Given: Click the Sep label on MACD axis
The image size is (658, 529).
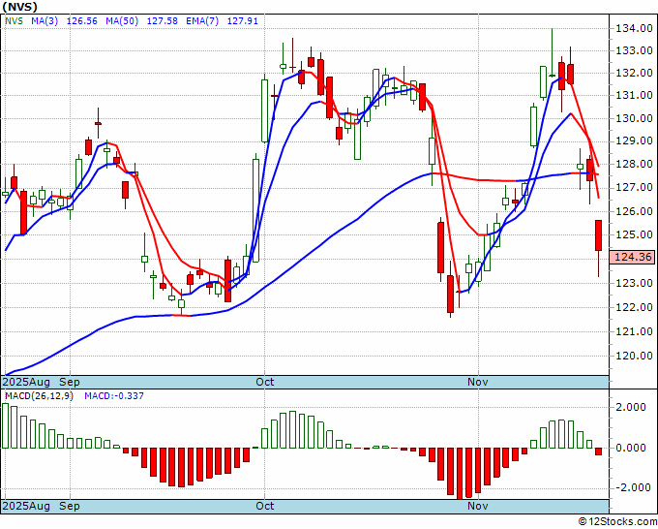Looking at the screenshot, I should [70, 506].
